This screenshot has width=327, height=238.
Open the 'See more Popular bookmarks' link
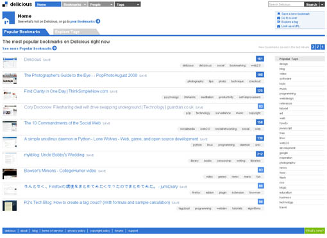pos(27,49)
